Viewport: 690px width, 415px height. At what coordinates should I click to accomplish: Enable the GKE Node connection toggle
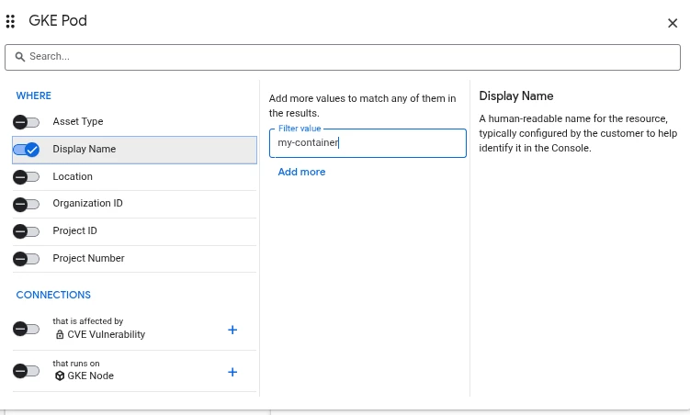[26, 371]
